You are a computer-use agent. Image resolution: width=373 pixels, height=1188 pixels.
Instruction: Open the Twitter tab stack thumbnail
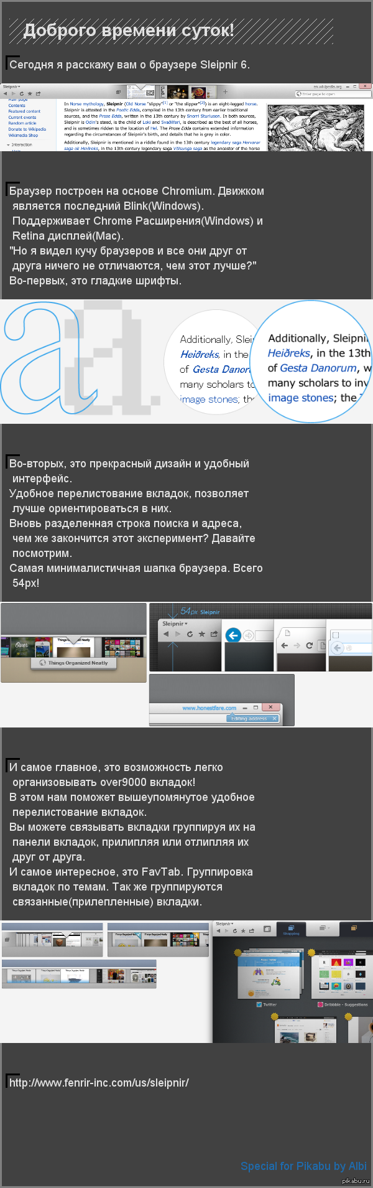270,973
